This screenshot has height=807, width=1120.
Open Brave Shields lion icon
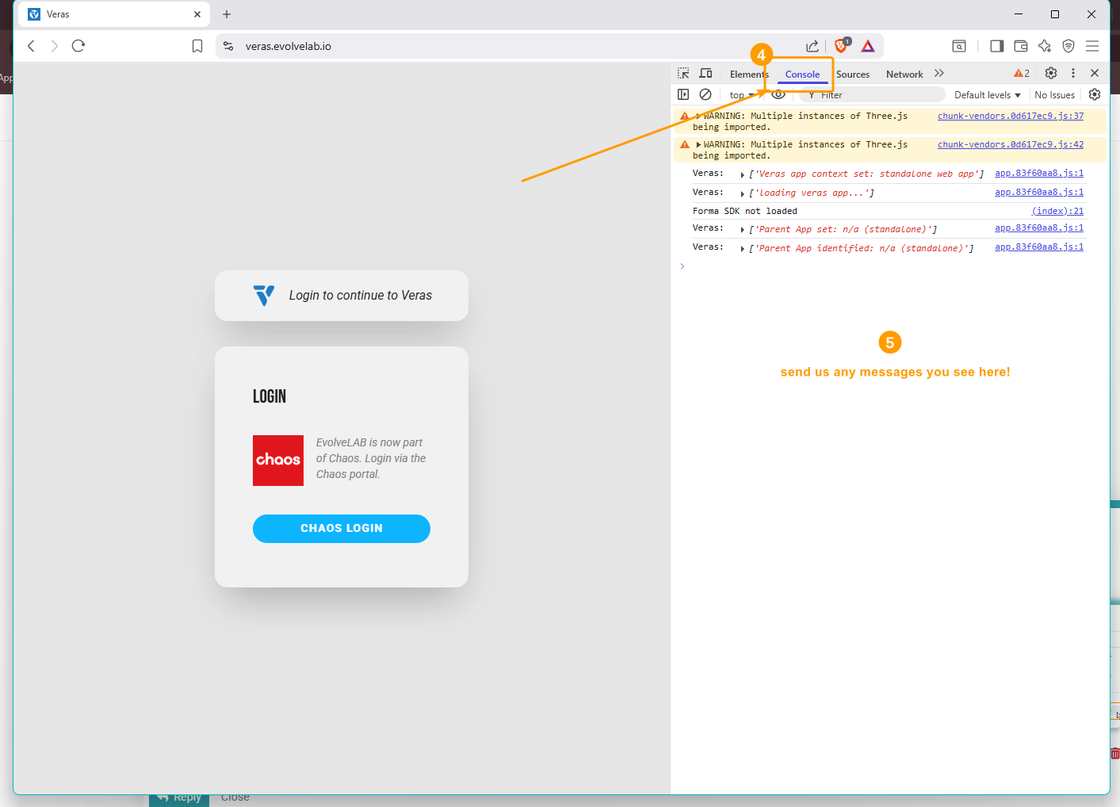tap(841, 45)
